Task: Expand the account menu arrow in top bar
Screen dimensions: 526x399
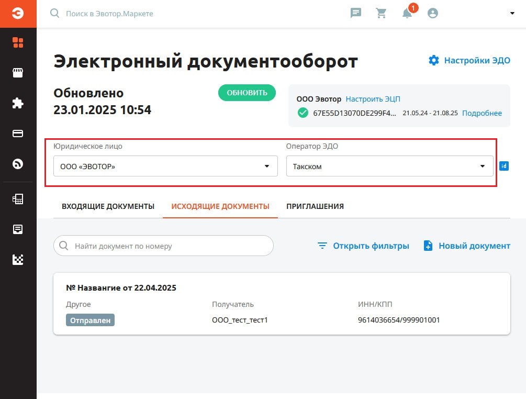Action: tap(512, 14)
